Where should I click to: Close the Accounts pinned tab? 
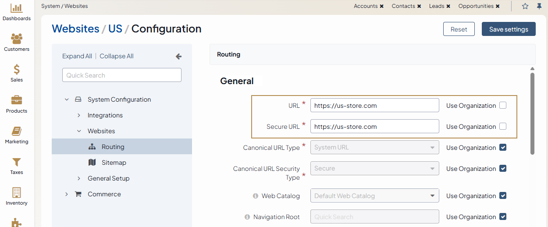coord(382,6)
